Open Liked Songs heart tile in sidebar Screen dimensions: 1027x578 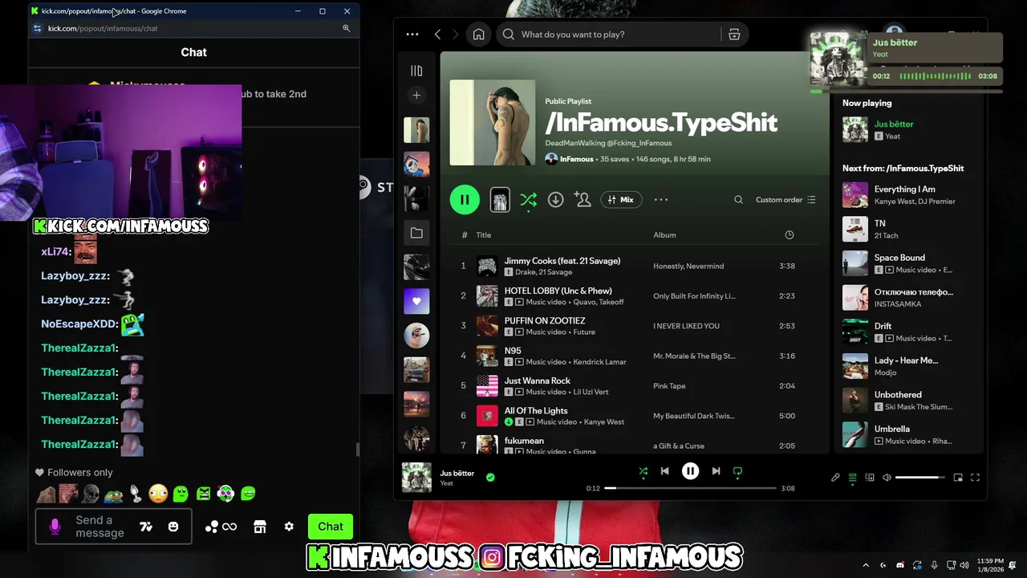click(416, 301)
